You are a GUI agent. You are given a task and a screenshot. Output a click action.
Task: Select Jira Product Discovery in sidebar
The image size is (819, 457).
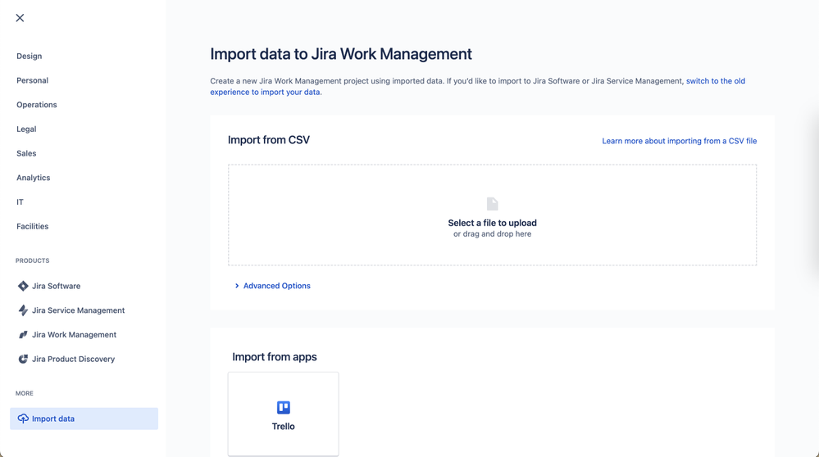tap(73, 359)
